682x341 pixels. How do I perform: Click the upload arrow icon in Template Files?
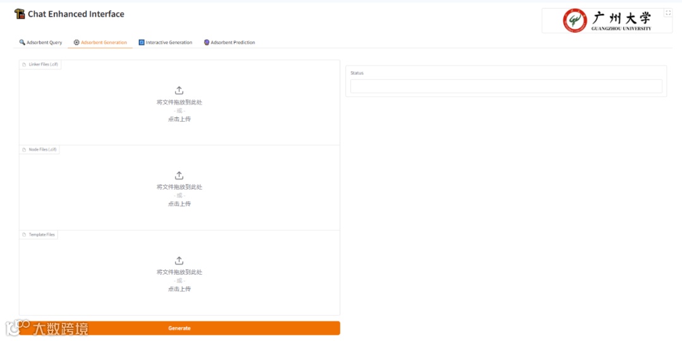click(179, 261)
